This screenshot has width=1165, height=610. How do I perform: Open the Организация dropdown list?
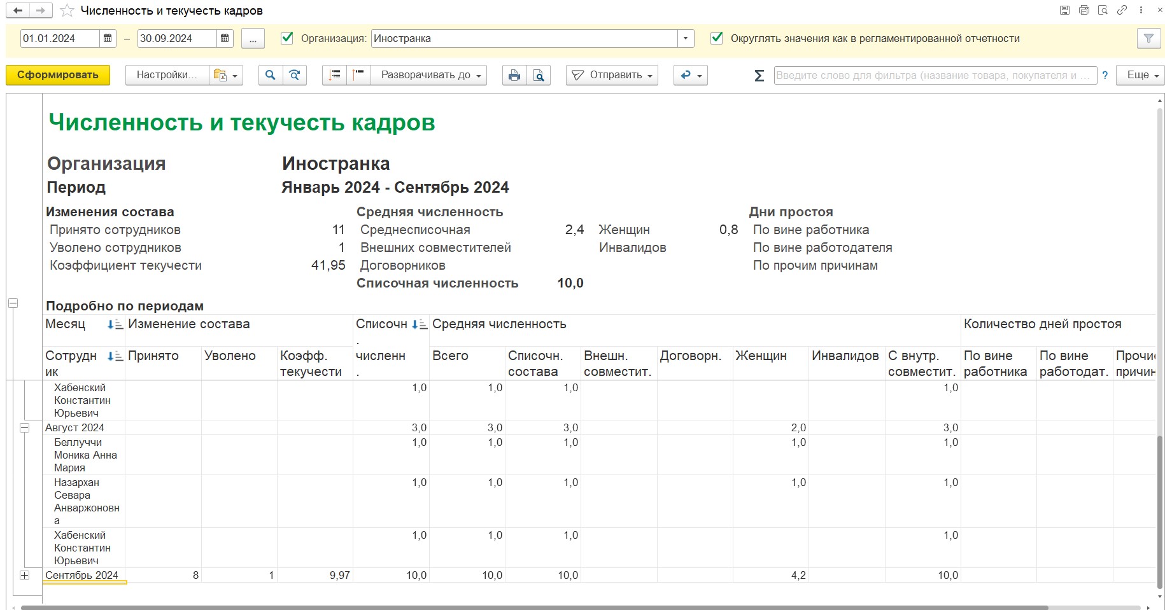[x=685, y=39]
